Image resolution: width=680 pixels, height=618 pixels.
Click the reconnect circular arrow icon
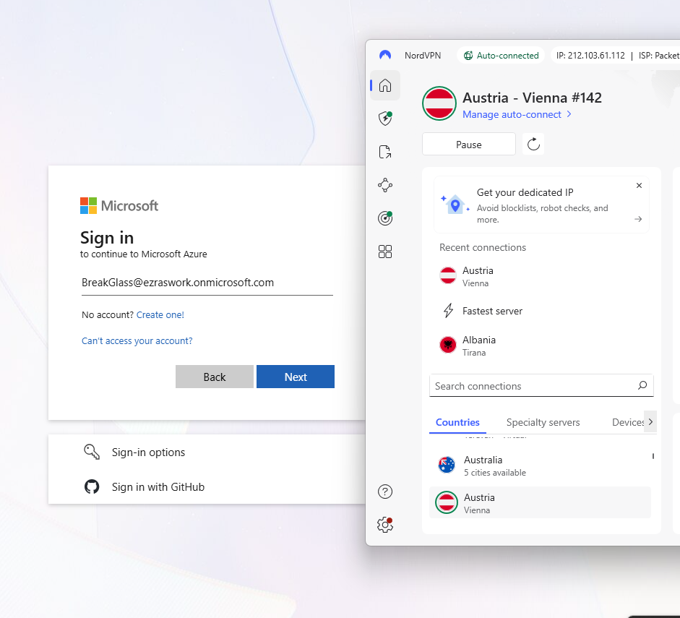pos(533,143)
